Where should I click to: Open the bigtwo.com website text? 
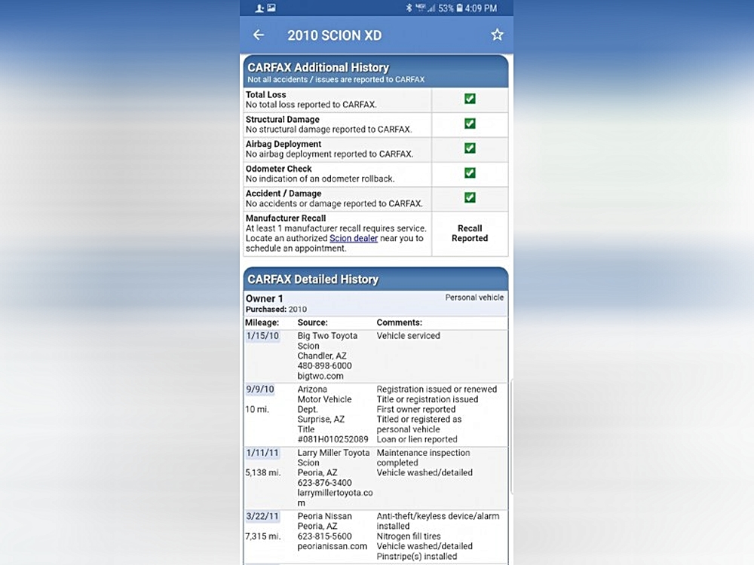(320, 376)
